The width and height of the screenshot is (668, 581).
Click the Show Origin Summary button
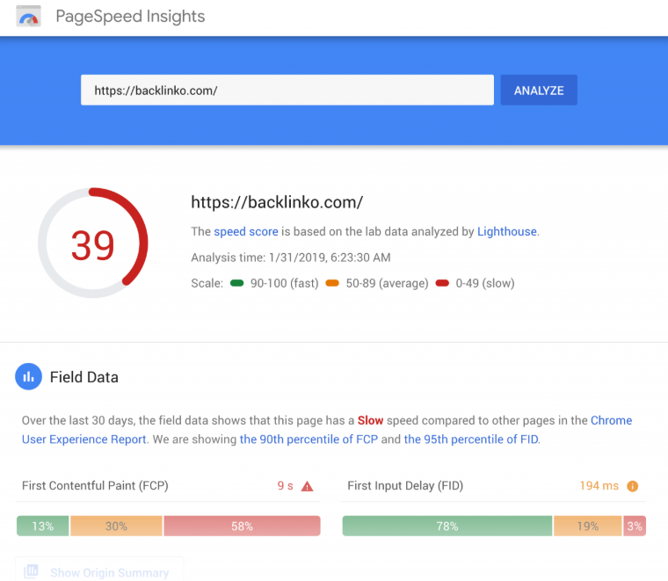(x=99, y=569)
